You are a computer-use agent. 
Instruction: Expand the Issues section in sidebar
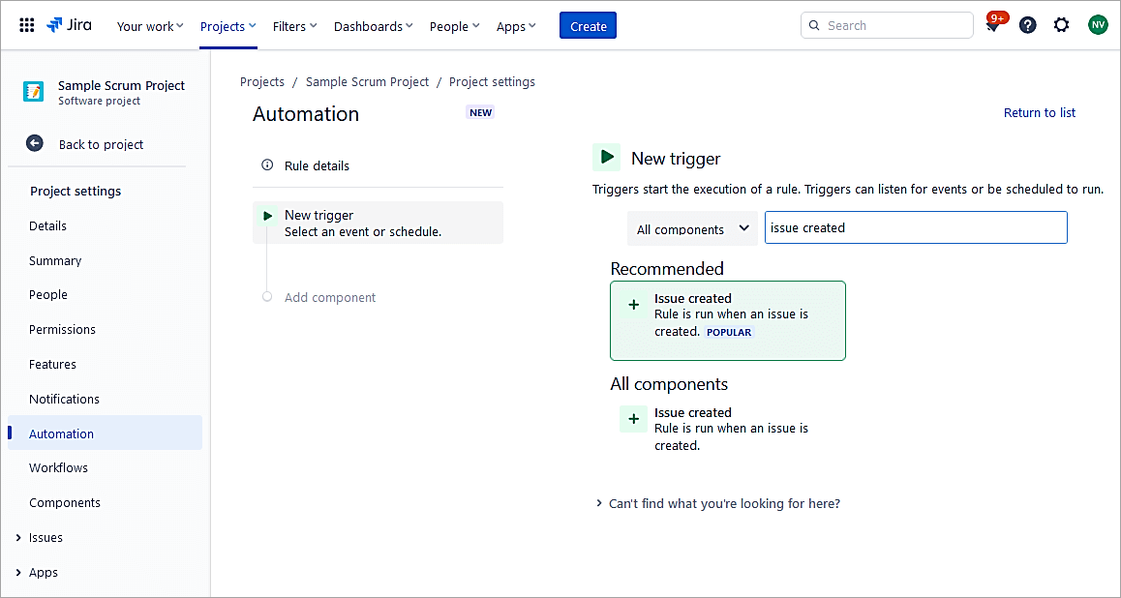coord(18,538)
